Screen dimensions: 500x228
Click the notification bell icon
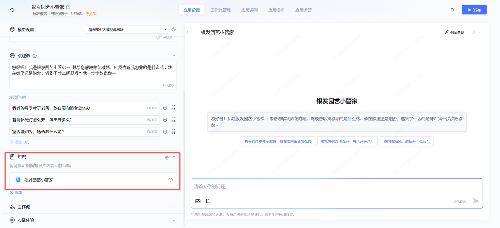pos(452,10)
